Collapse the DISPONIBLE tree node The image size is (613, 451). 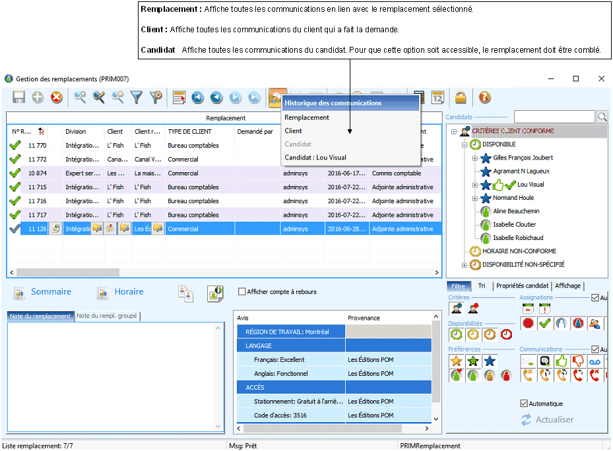[x=465, y=144]
